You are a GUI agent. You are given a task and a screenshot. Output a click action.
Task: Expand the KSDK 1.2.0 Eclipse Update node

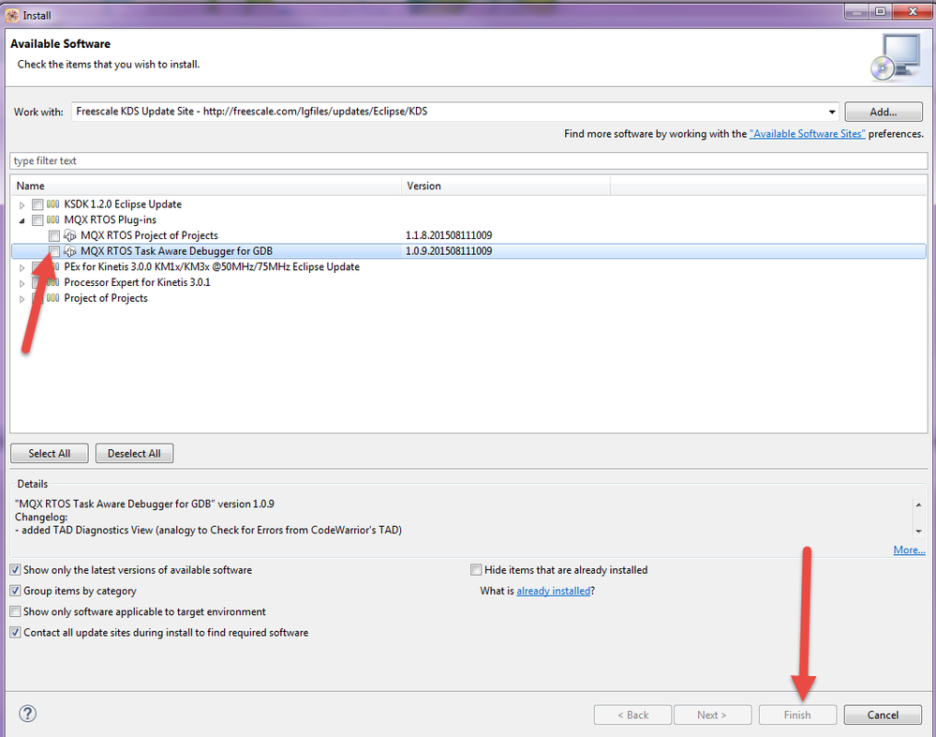pos(22,204)
